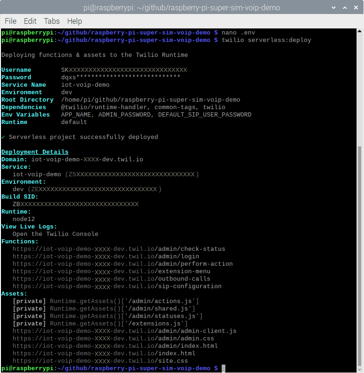Click the site.css asset URL
This screenshot has width=364, height=373.
(x=100, y=360)
